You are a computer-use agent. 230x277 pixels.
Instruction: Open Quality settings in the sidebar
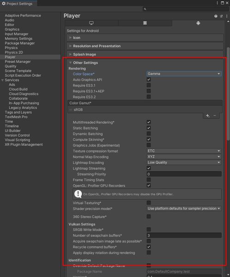[11, 66]
